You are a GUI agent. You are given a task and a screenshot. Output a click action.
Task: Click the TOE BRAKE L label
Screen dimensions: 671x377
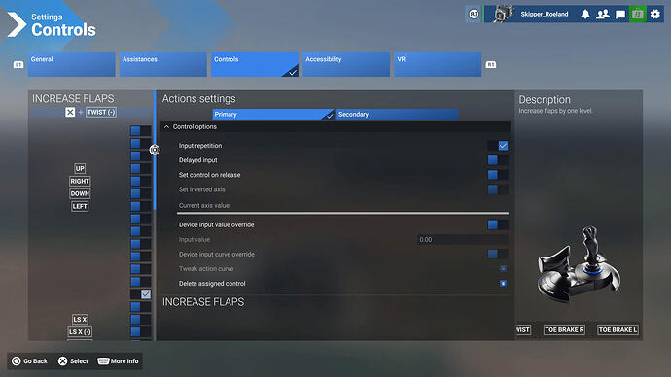click(618, 329)
